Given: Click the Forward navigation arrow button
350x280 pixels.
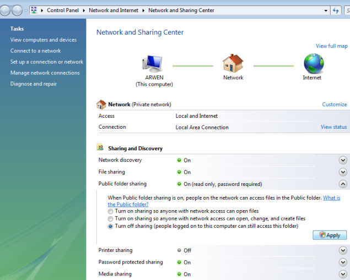Looking at the screenshot, I should click(x=17, y=10).
